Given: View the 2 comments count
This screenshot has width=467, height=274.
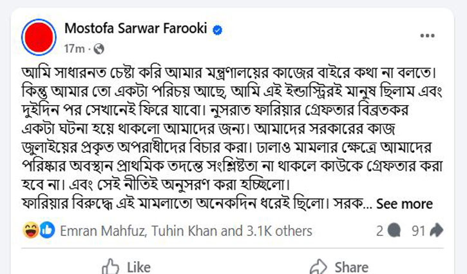Looking at the screenshot, I should click(380, 231).
